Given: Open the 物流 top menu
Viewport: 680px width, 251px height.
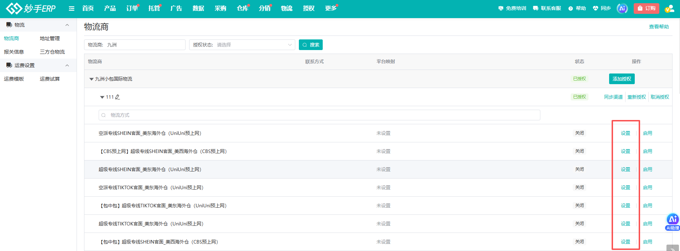Looking at the screenshot, I should point(287,8).
